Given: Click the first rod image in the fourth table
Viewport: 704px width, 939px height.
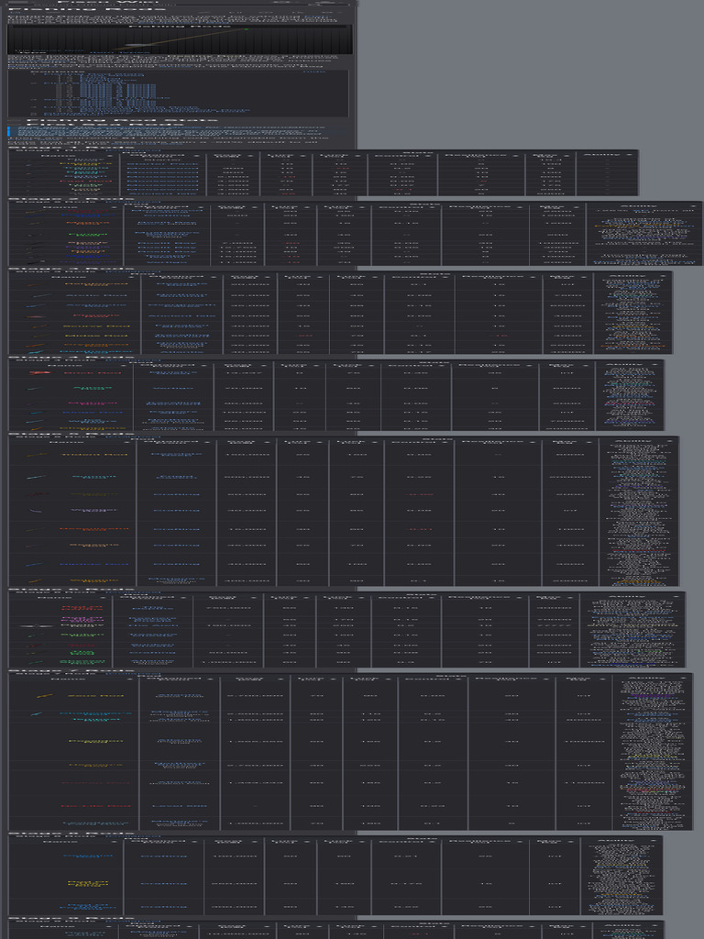Looking at the screenshot, I should (x=38, y=373).
